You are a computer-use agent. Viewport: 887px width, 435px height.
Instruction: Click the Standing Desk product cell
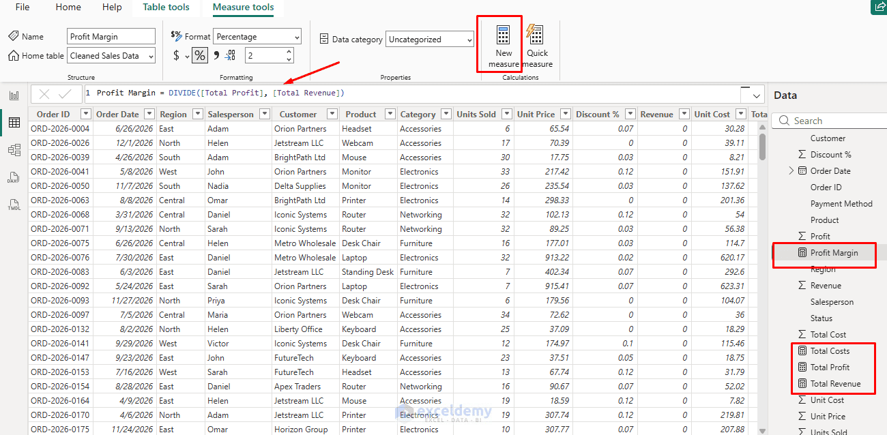[x=368, y=272]
